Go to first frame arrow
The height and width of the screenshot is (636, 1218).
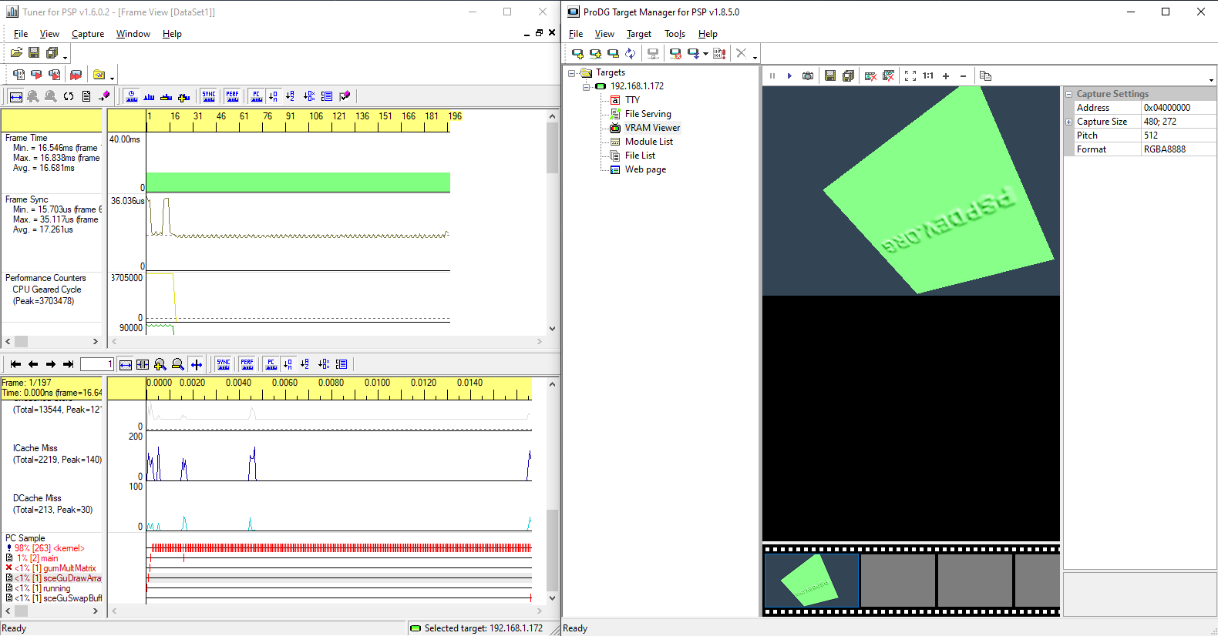(x=15, y=364)
